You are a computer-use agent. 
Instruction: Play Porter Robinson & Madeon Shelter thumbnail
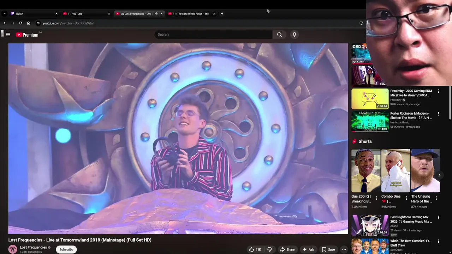(370, 121)
